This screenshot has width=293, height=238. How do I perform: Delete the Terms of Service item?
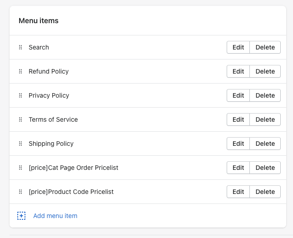tap(265, 119)
